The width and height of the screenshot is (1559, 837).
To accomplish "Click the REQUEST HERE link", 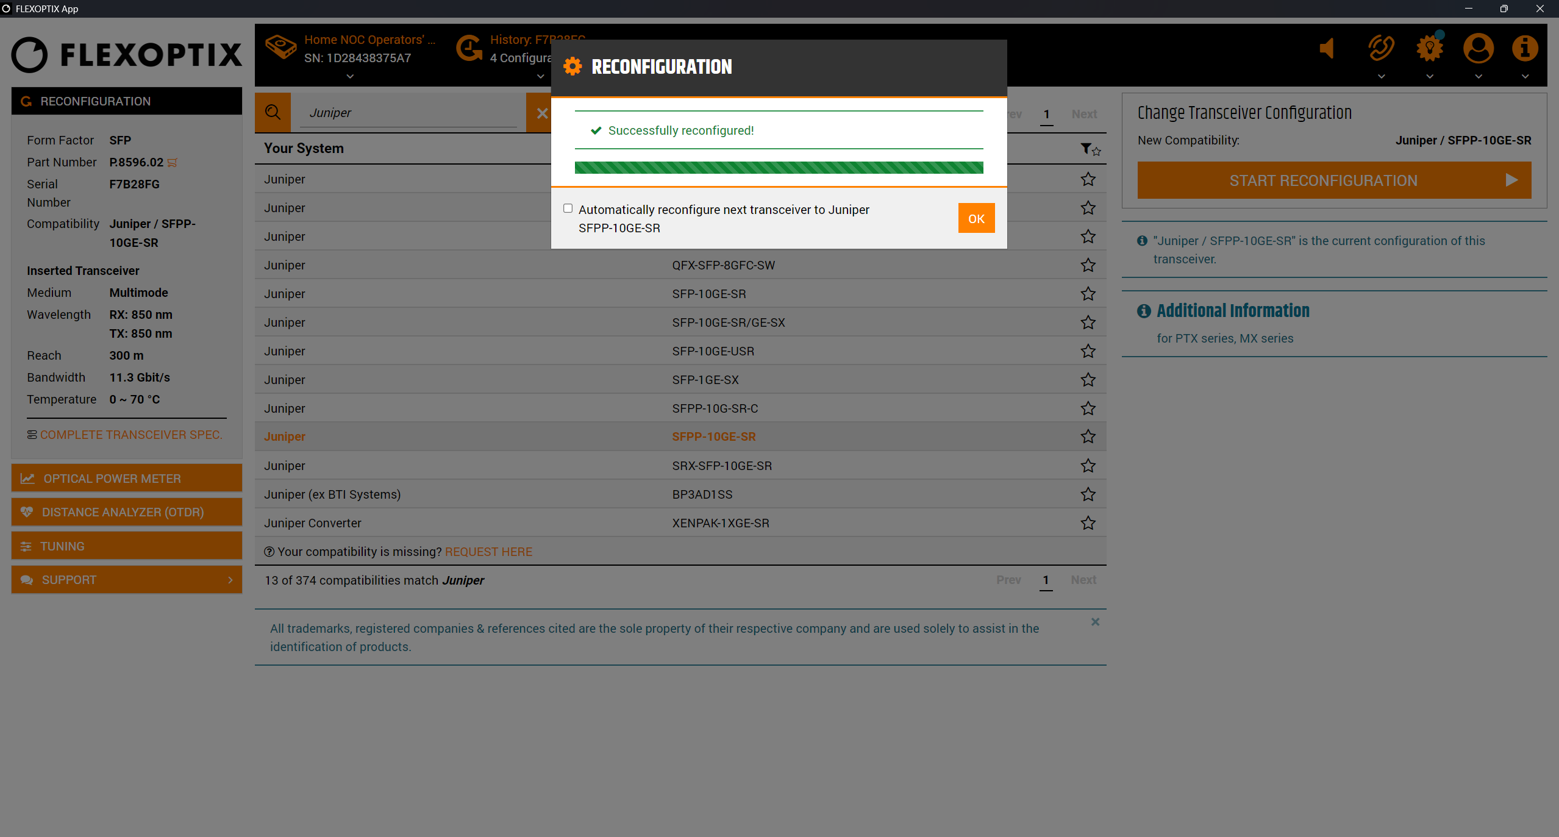I will (488, 552).
